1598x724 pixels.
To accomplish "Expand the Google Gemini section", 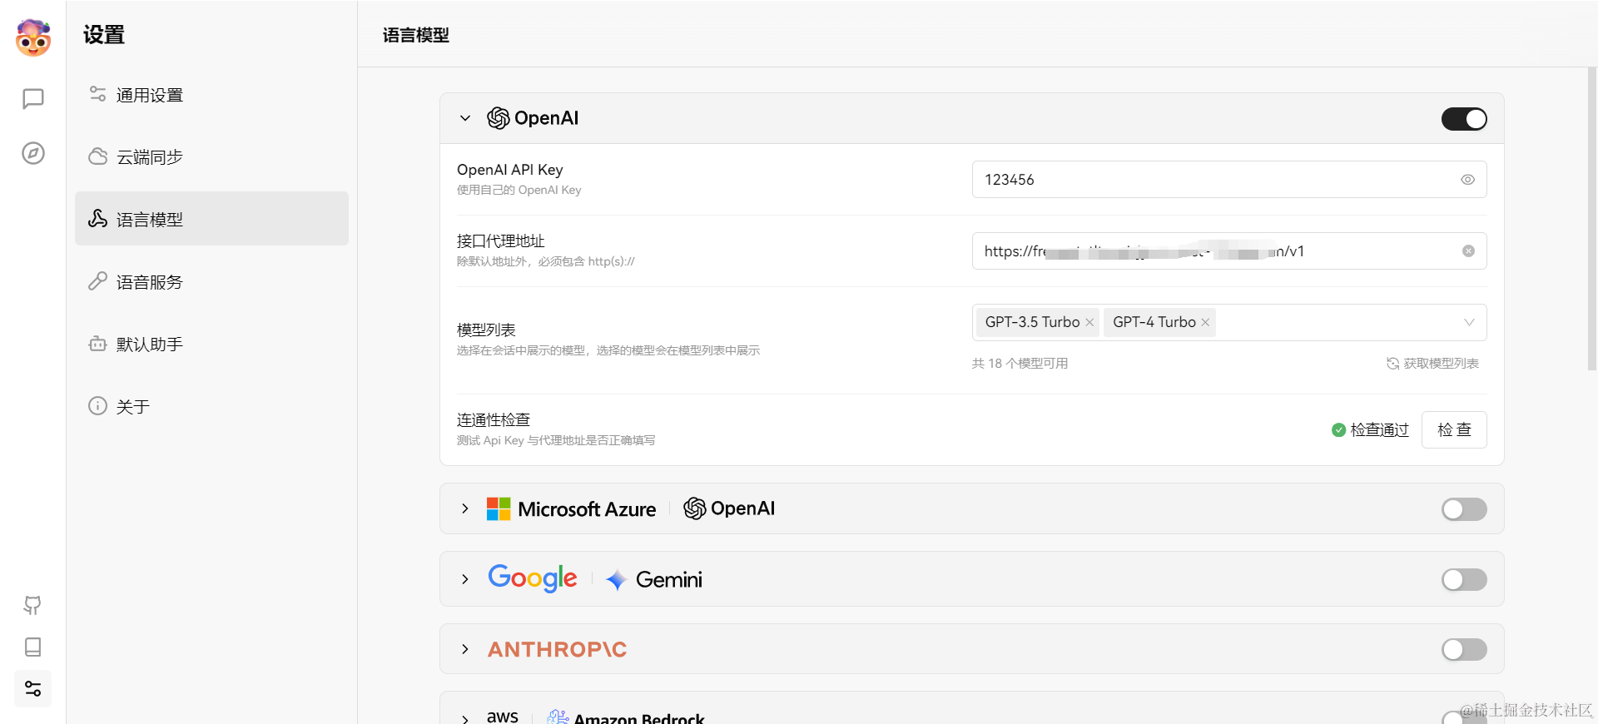I will click(x=465, y=579).
